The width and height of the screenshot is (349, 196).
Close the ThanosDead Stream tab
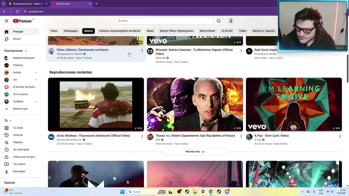click(46, 4)
